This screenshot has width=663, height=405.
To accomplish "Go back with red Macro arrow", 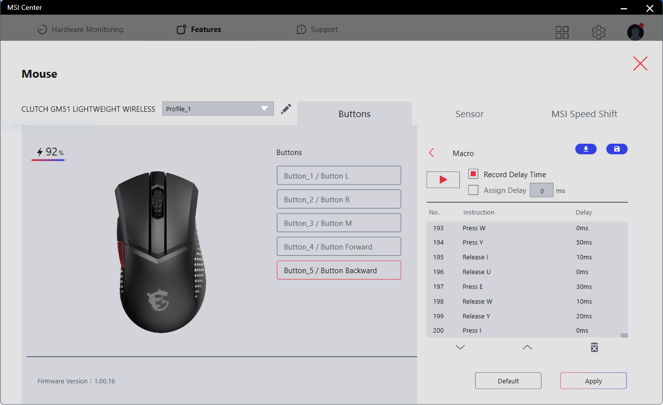I will pos(431,153).
